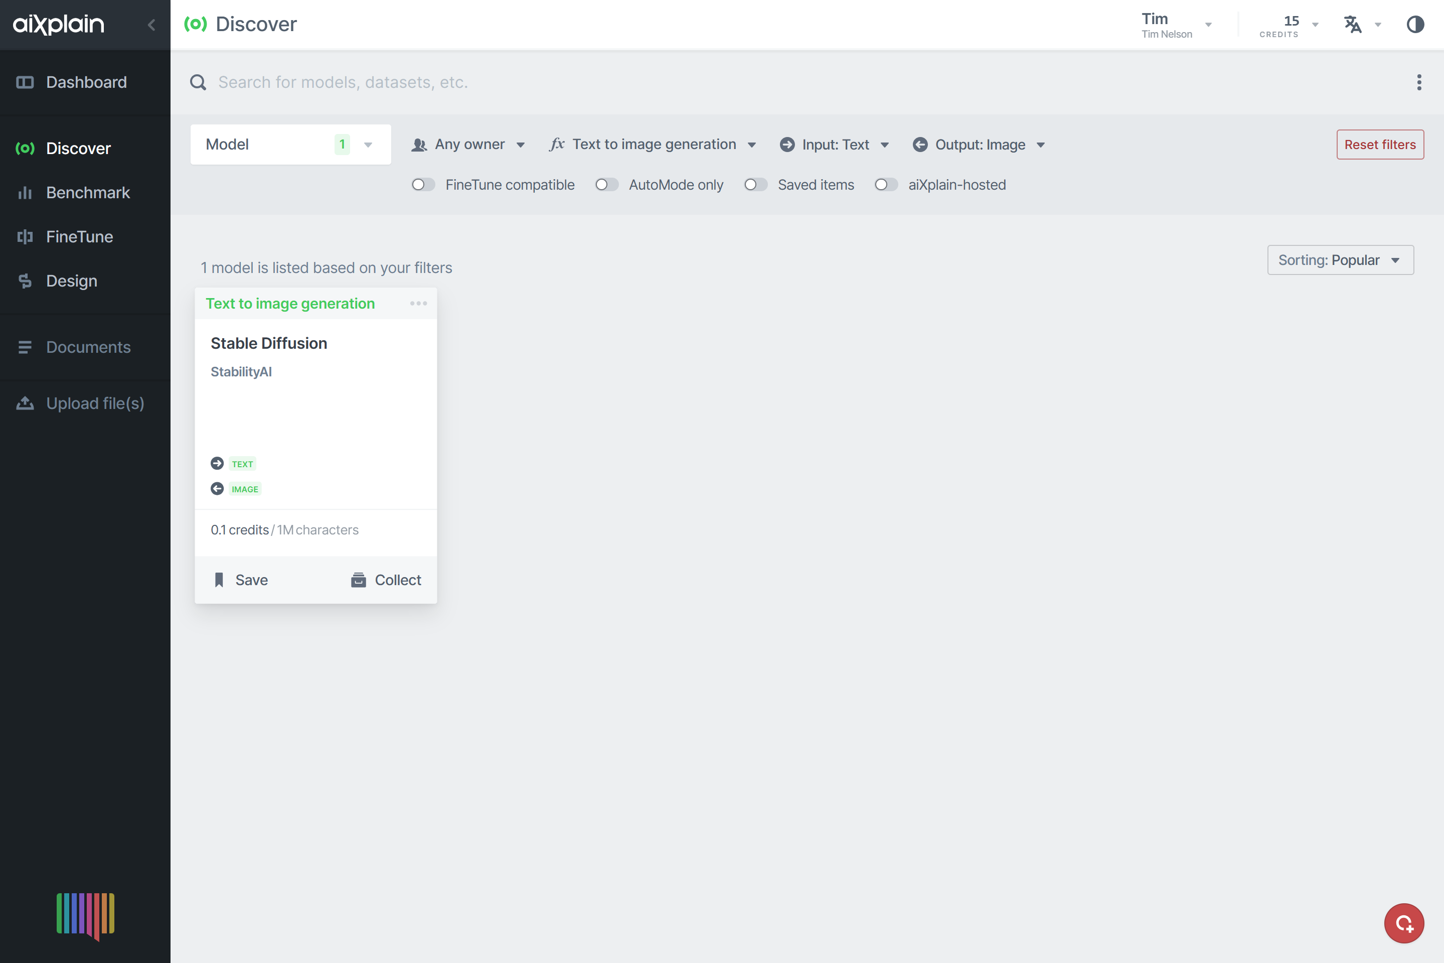
Task: Click the Collect box icon on card
Action: point(359,580)
